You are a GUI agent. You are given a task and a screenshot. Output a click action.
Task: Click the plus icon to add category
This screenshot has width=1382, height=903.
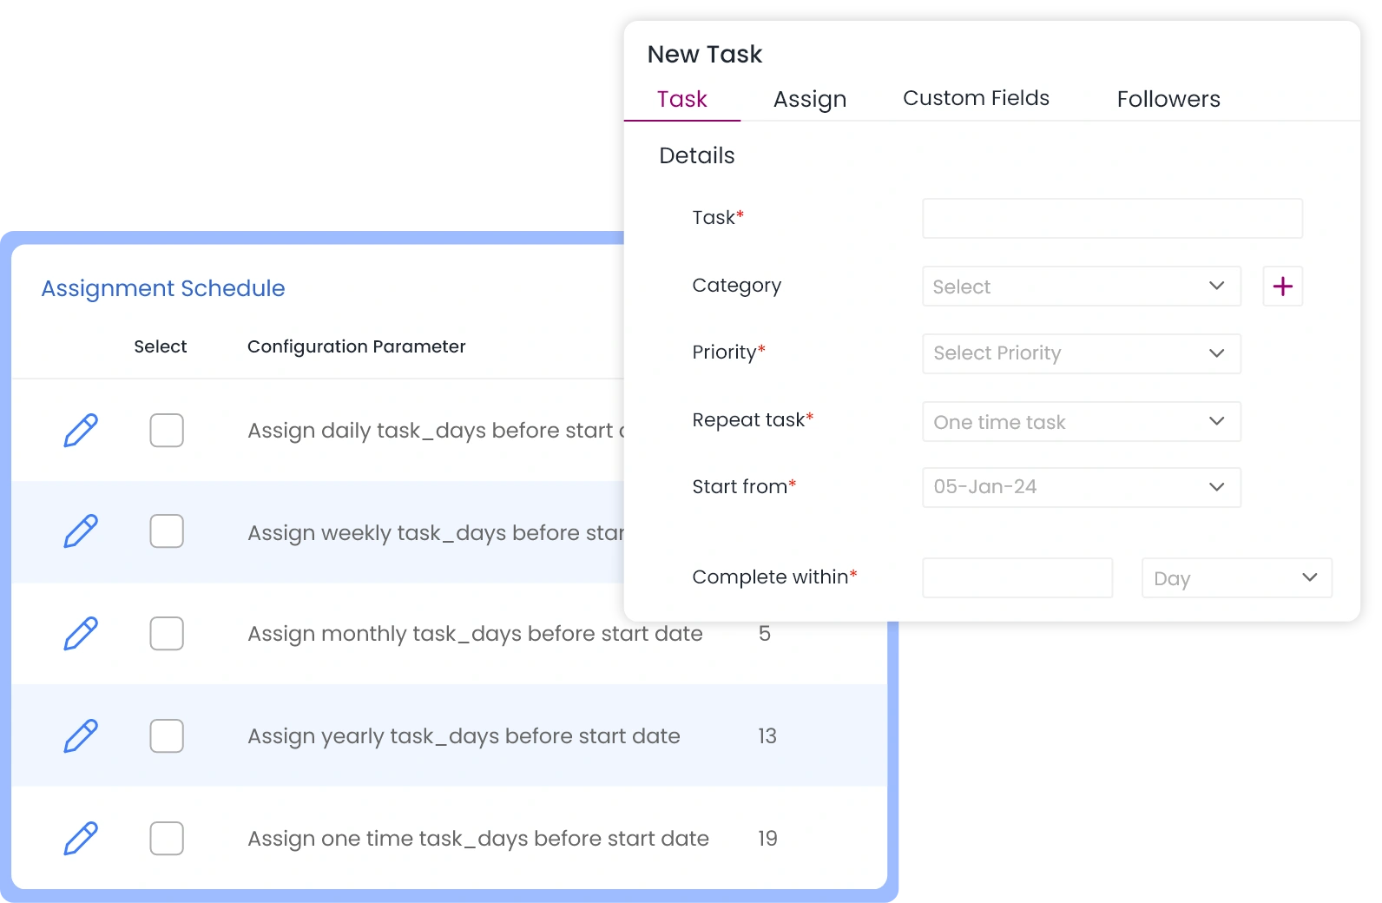(1282, 287)
